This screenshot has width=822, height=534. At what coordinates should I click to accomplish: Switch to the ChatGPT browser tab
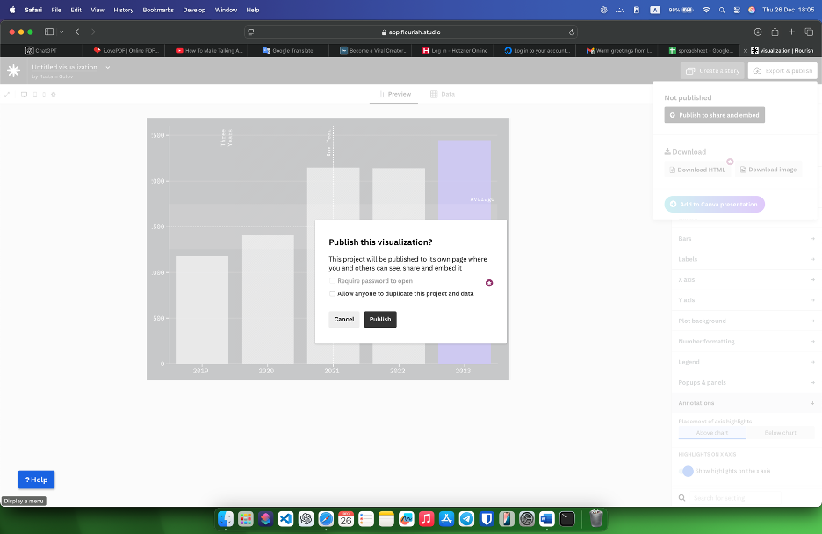(x=41, y=51)
